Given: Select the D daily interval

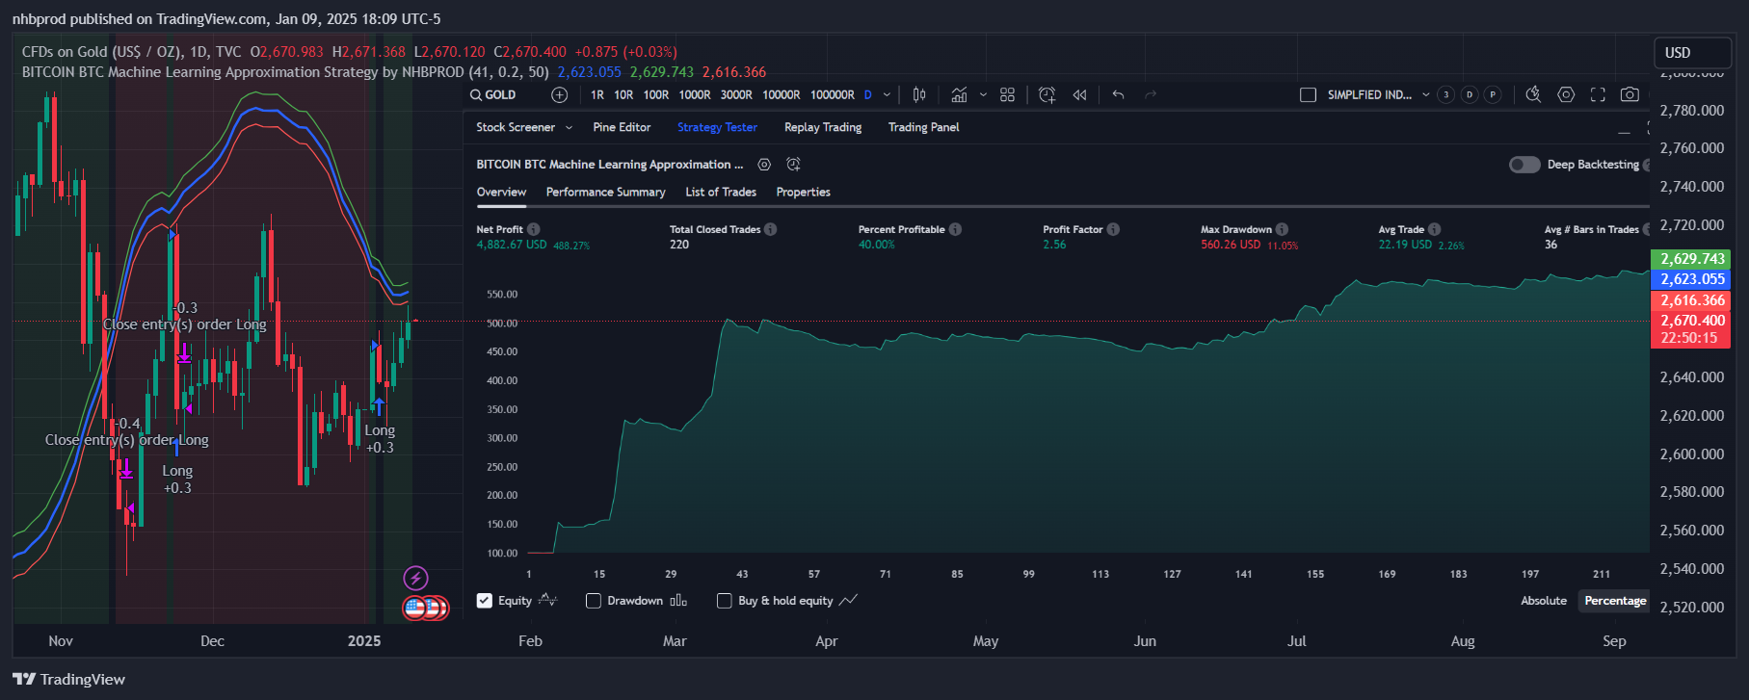Looking at the screenshot, I should pos(868,94).
